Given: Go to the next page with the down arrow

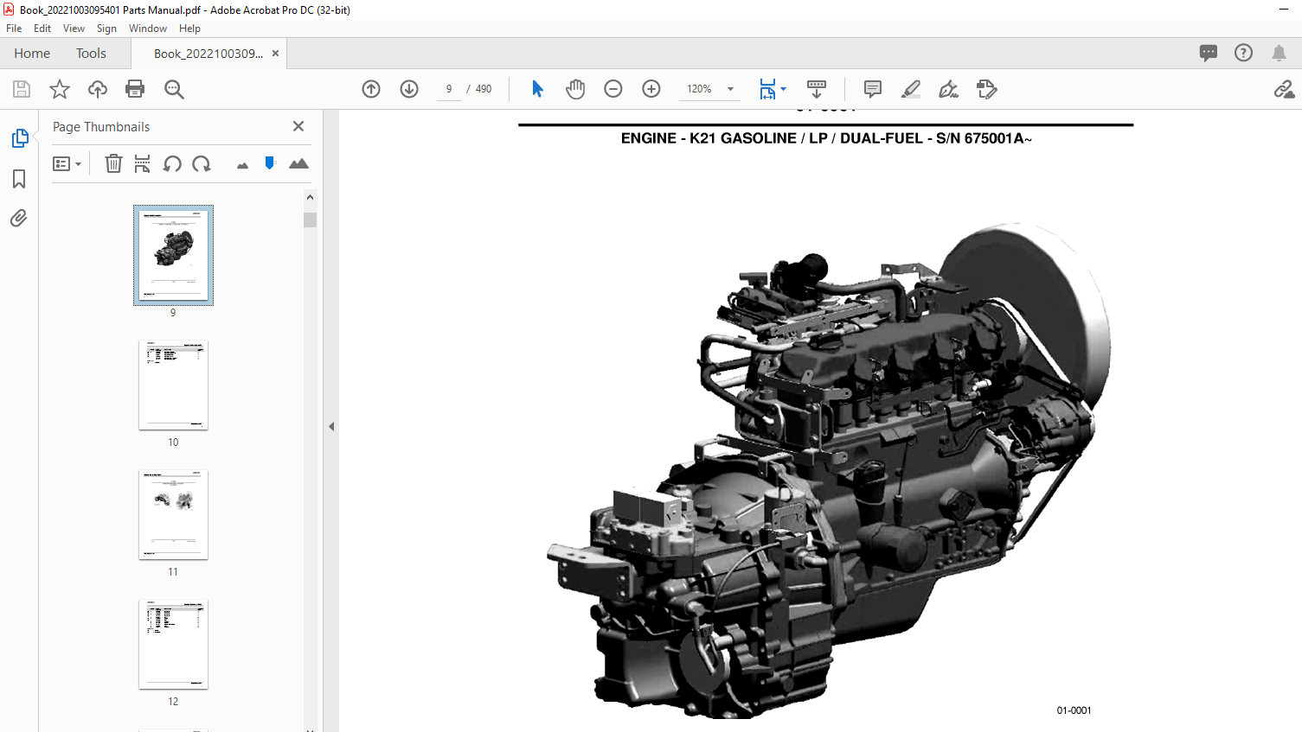Looking at the screenshot, I should [x=409, y=89].
